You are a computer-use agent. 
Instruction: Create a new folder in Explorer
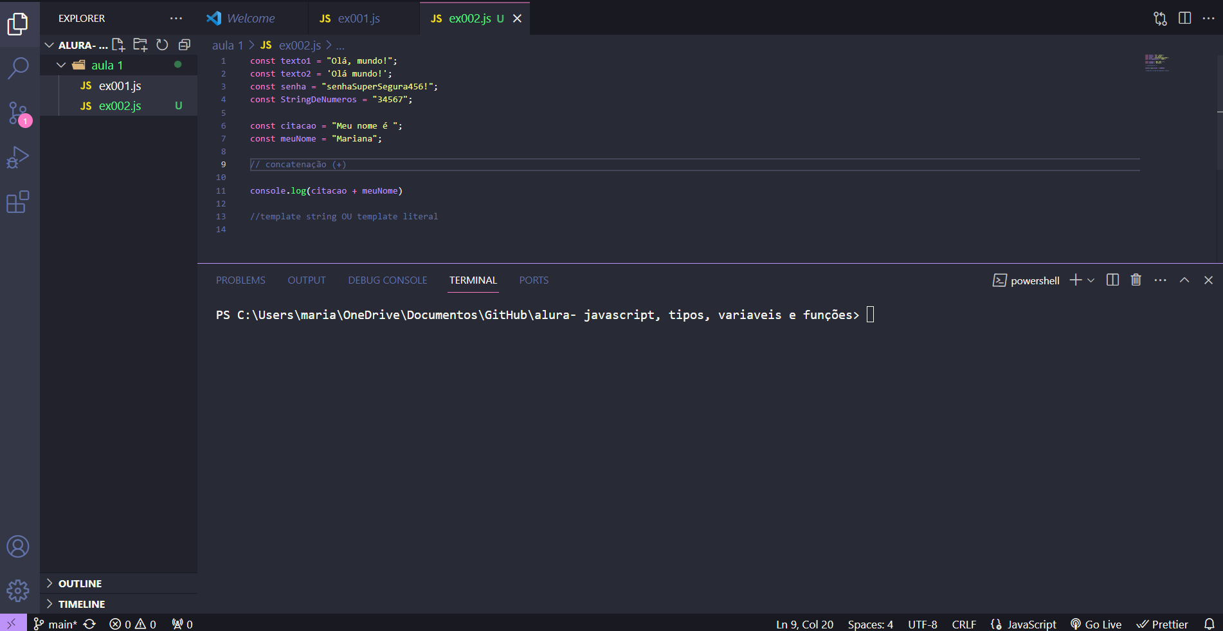click(140, 45)
